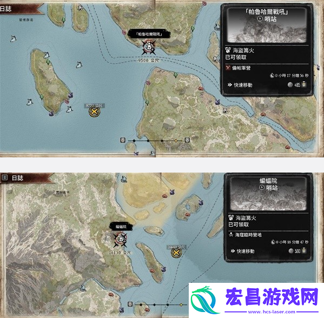Click 海盜篝火 in the 蝙蝠院 panel
The width and height of the screenshot is (324, 318).
click(x=246, y=218)
